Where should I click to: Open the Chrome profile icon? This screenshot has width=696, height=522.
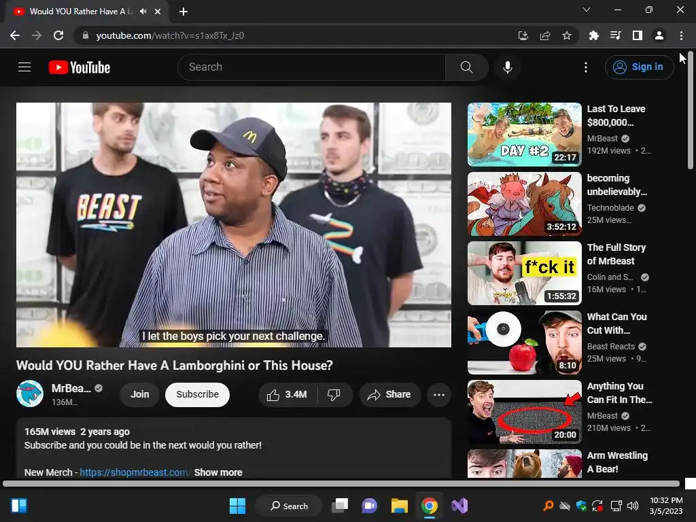(x=659, y=35)
